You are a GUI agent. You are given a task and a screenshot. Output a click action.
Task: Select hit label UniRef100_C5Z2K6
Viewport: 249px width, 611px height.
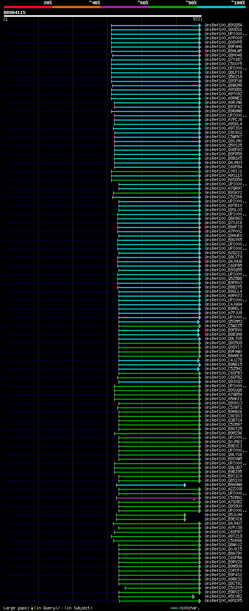tap(223, 197)
